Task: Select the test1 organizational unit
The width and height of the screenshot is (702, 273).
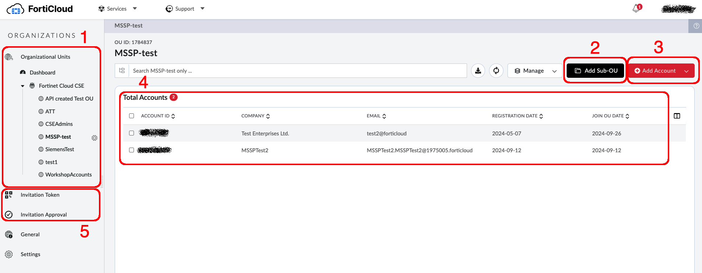Action: pyautogui.click(x=51, y=162)
